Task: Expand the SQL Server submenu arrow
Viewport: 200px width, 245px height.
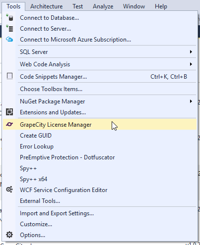Action: [191, 52]
